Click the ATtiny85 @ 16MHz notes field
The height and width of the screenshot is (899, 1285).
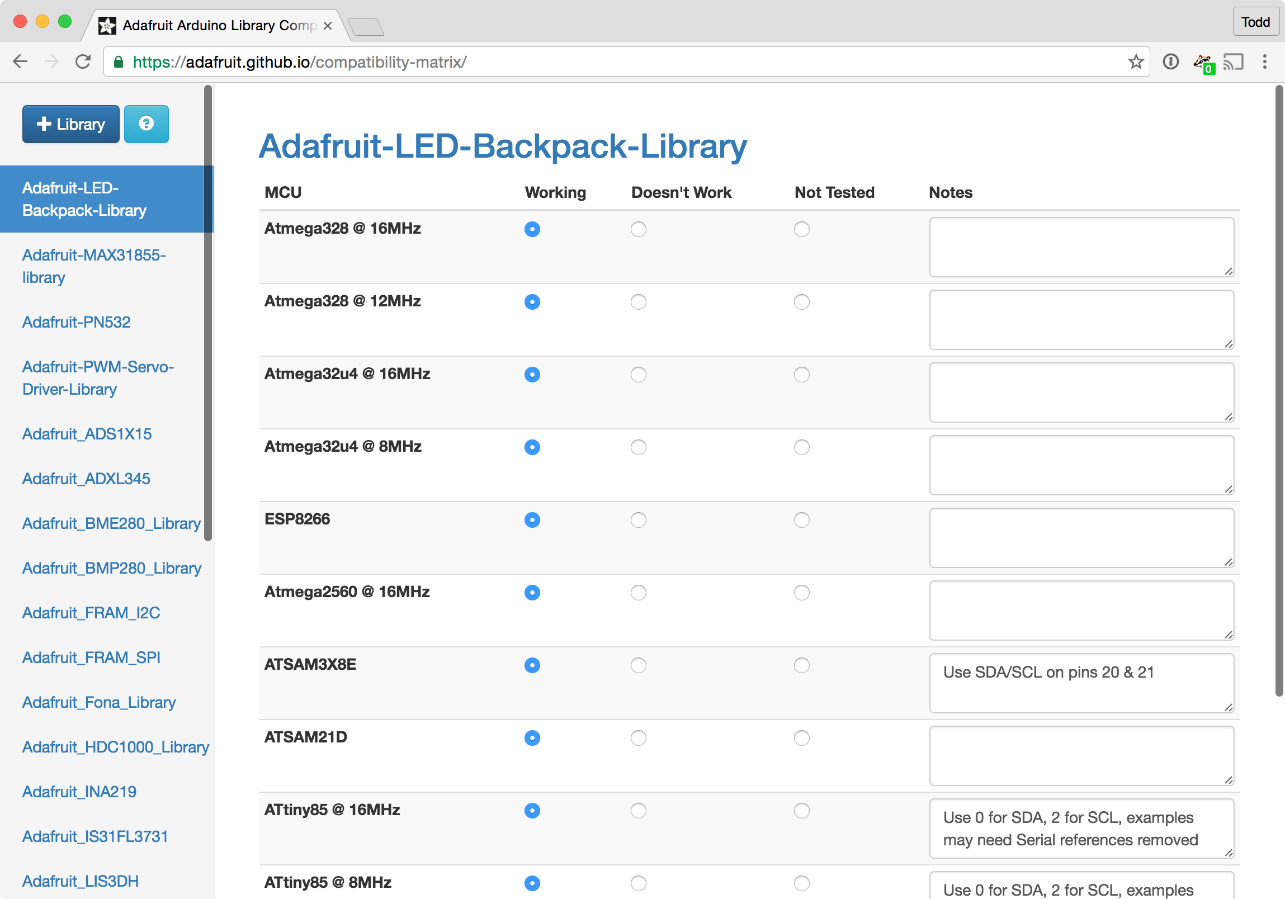tap(1081, 829)
